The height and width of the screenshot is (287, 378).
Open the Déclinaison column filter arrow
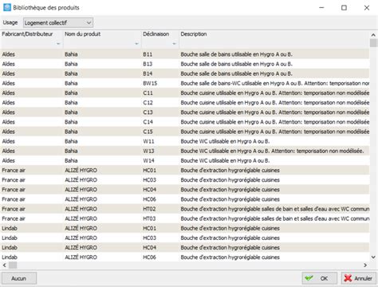174,44
